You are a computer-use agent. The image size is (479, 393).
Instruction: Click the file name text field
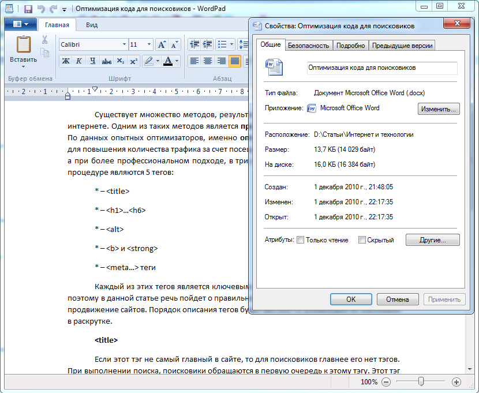(382, 68)
